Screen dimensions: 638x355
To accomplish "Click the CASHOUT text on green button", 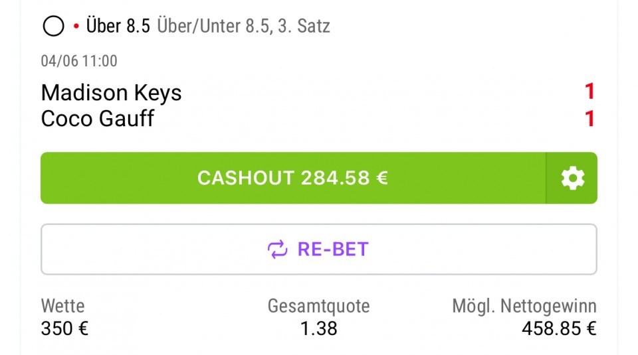I will pos(246,178).
